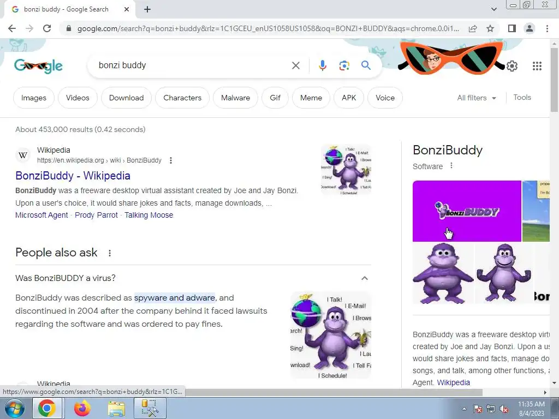
Task: Click the Google doodle logo
Action: [x=39, y=66]
